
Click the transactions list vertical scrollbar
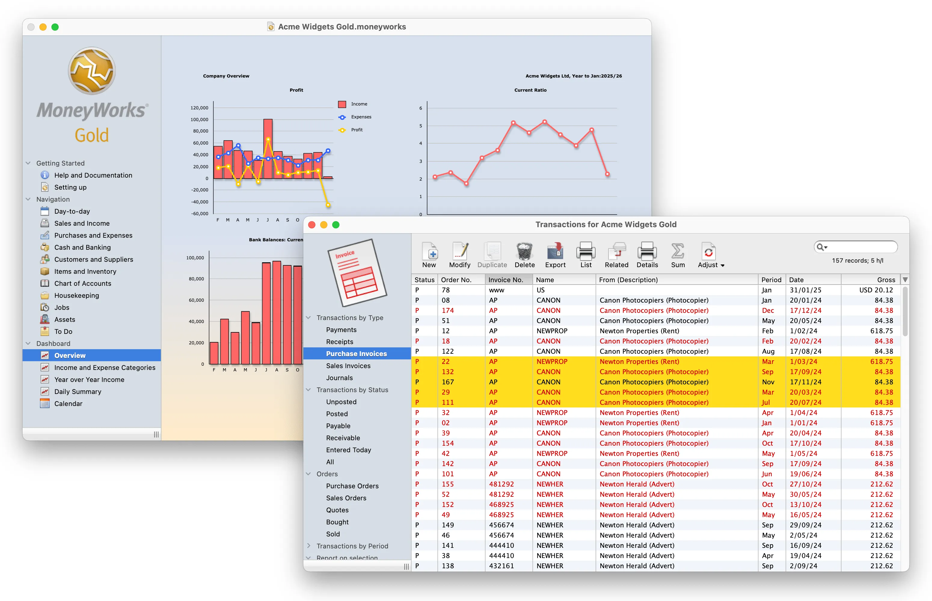[x=905, y=311]
